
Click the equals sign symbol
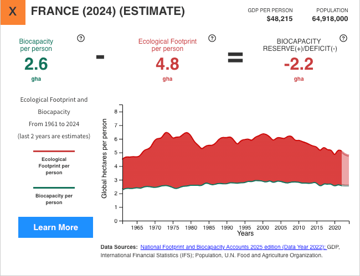click(x=235, y=57)
